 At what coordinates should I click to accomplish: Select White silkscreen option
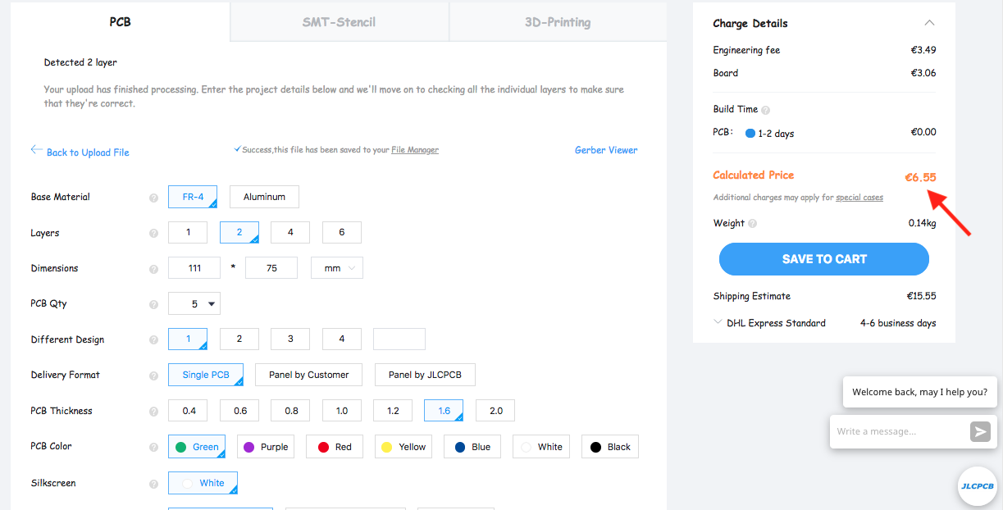coord(203,483)
